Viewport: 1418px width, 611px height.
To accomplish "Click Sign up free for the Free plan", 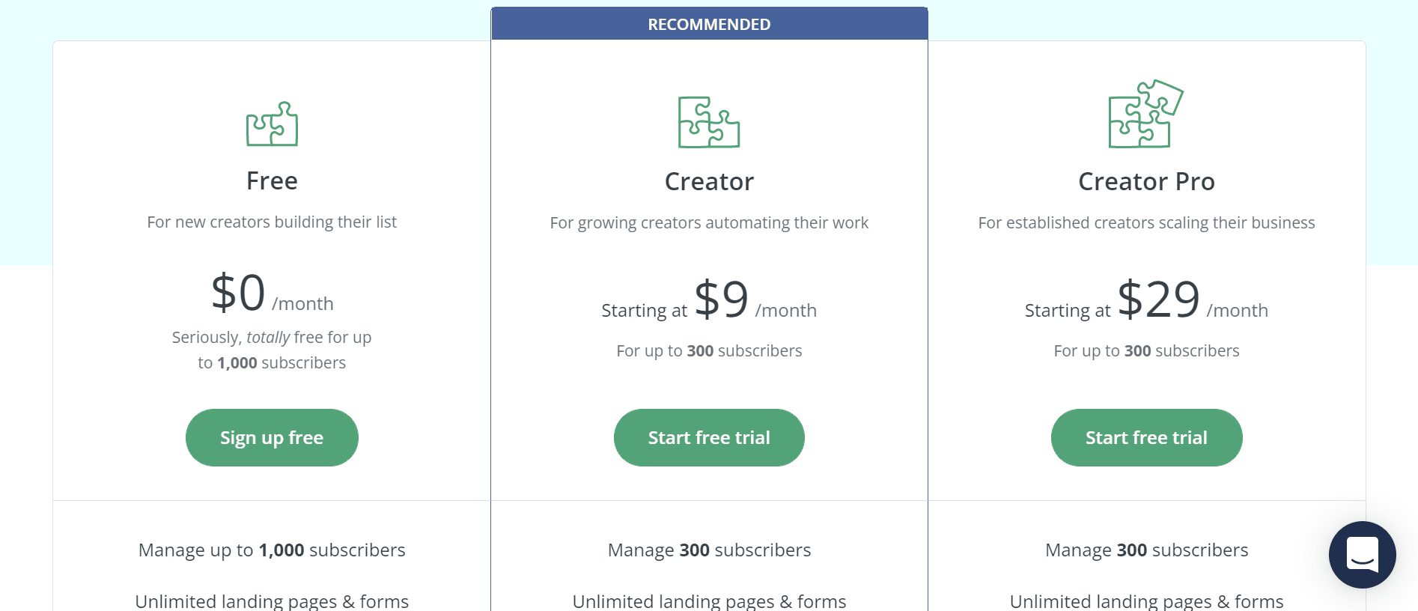I will pos(272,437).
